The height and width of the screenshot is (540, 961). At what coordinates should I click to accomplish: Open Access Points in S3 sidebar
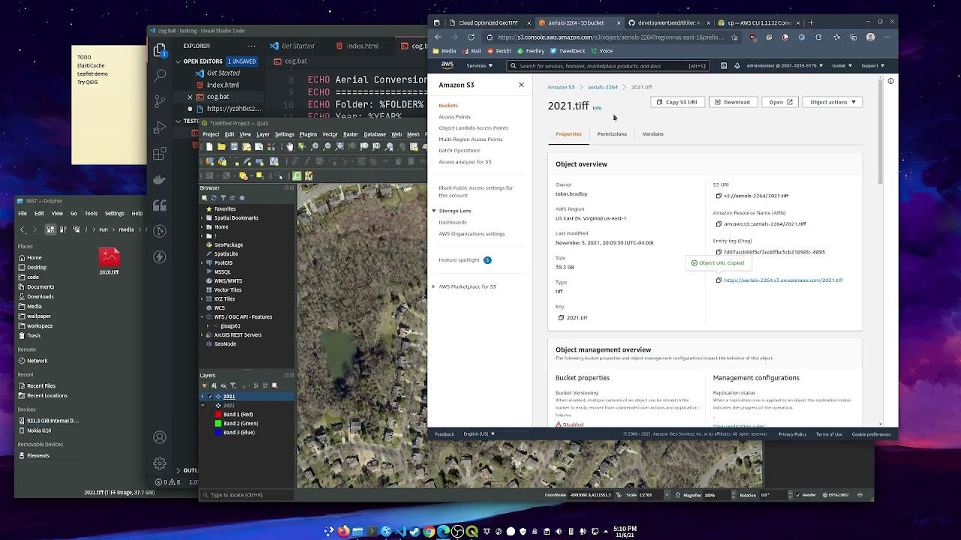pos(454,117)
